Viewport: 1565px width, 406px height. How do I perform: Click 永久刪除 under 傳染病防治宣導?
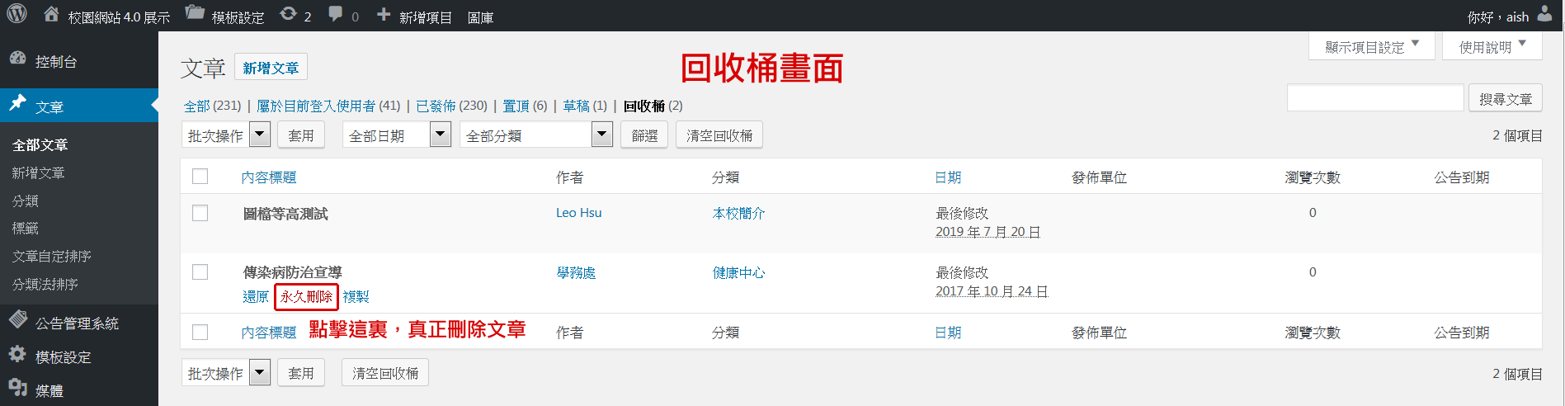point(306,296)
